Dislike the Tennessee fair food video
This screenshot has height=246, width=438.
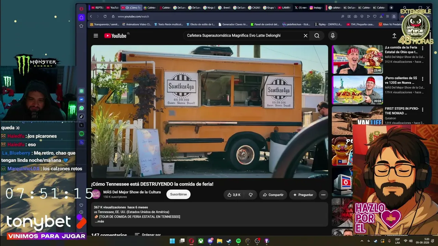pyautogui.click(x=251, y=195)
